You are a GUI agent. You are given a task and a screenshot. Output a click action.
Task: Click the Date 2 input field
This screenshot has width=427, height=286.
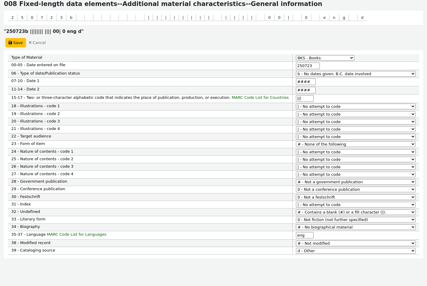coord(306,90)
